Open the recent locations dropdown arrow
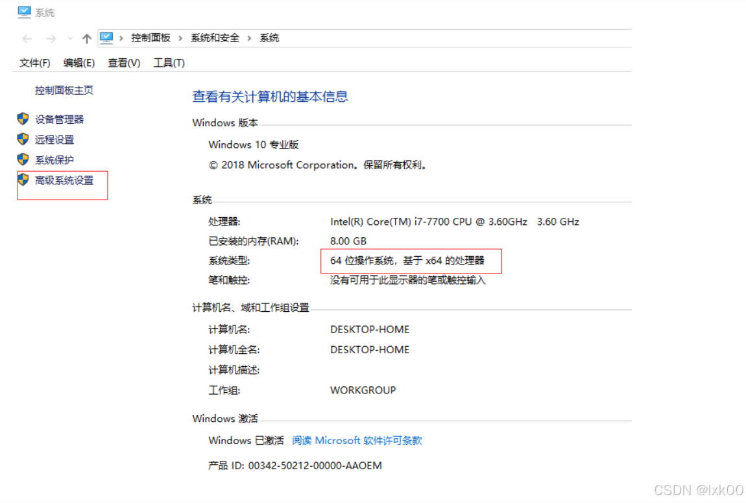The height and width of the screenshot is (503, 746). tap(70, 38)
